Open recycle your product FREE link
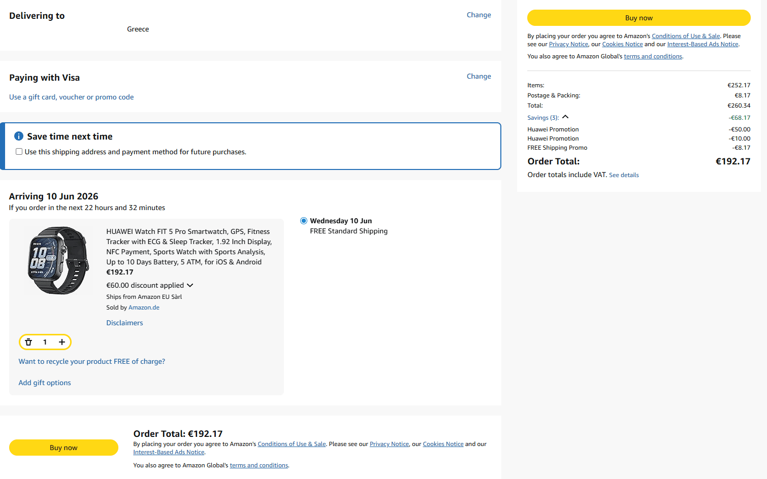This screenshot has width=767, height=479. (92, 361)
